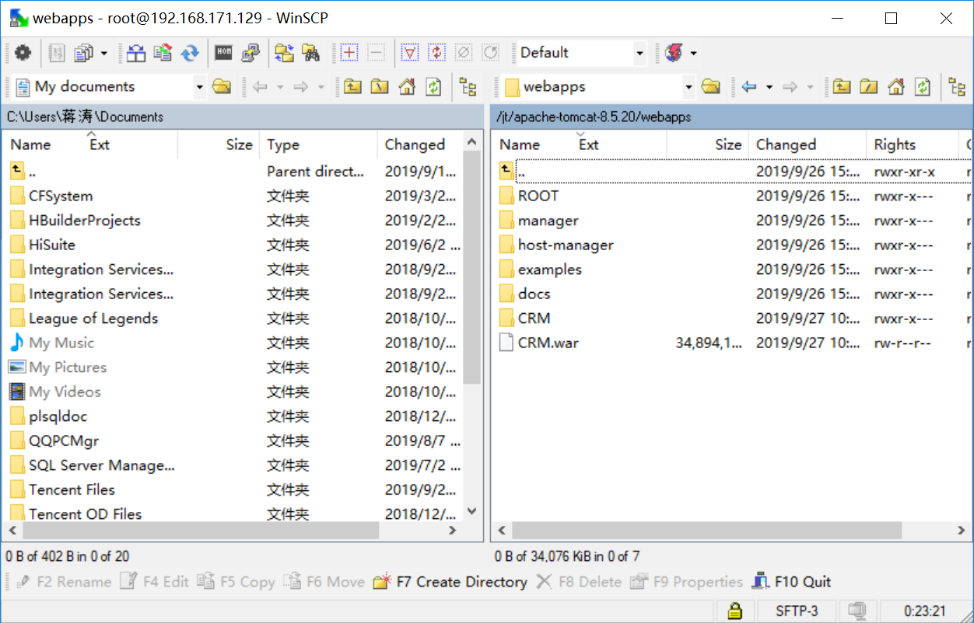974x623 pixels.
Task: Refresh the local panel
Action: point(433,86)
